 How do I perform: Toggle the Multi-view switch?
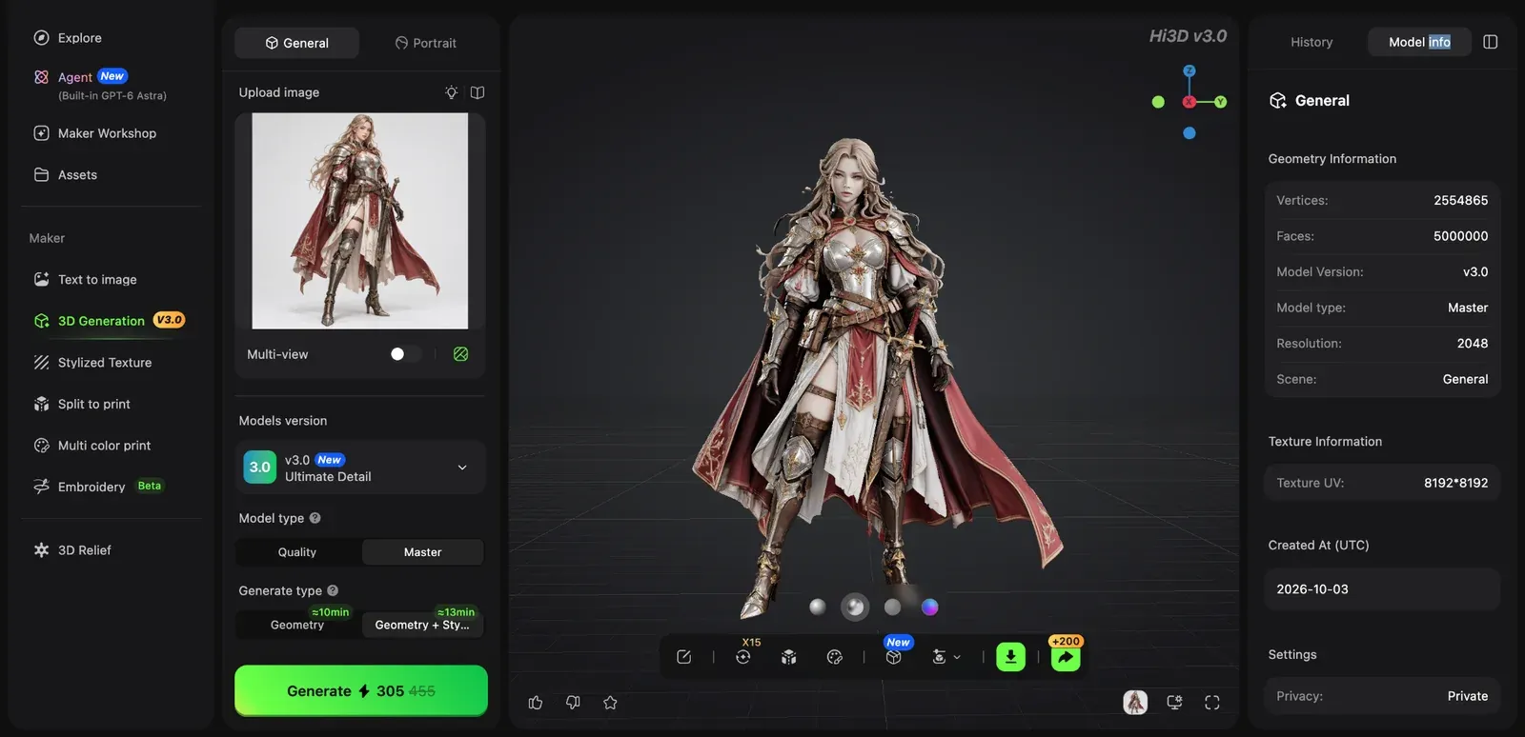[x=404, y=354]
